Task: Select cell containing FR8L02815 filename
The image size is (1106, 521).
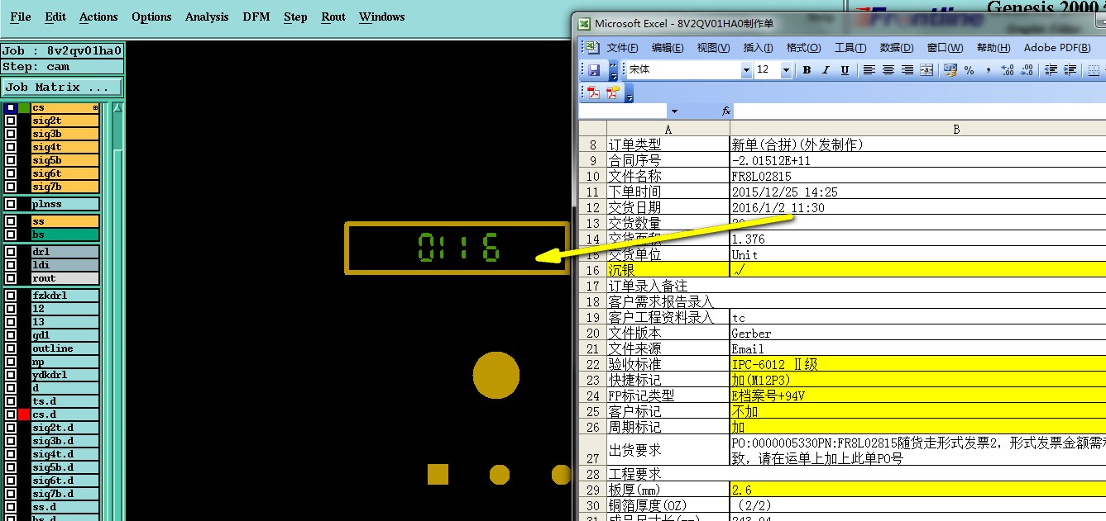Action: pyautogui.click(x=917, y=176)
